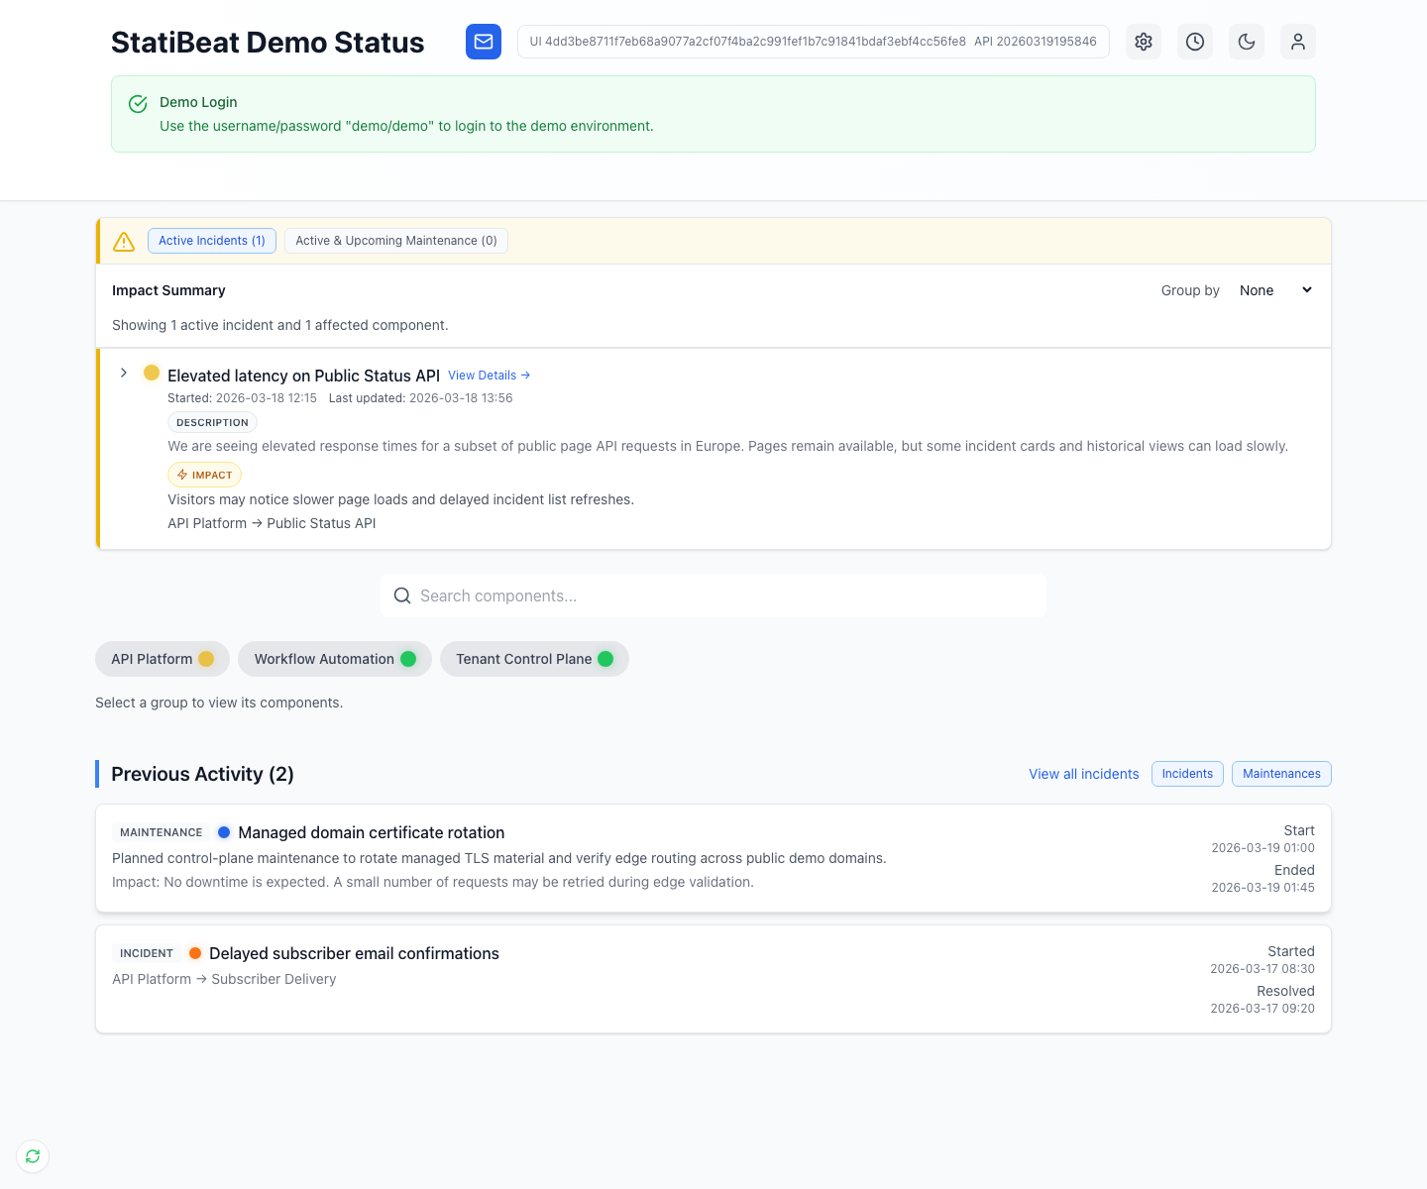Click inside the Search components field

[x=713, y=595]
